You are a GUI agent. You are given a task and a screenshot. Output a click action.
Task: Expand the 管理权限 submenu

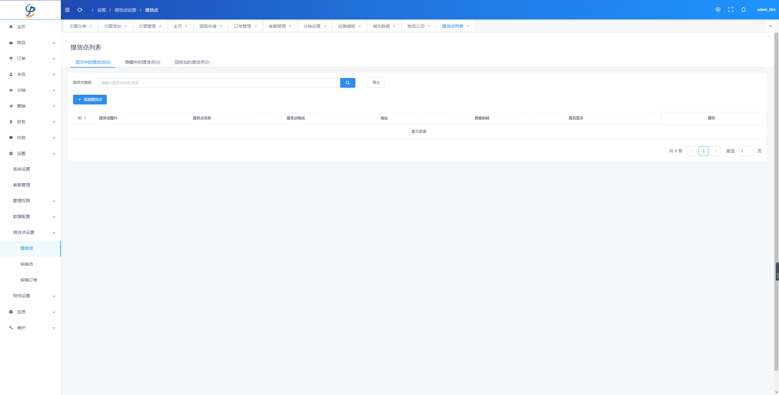pyautogui.click(x=30, y=201)
